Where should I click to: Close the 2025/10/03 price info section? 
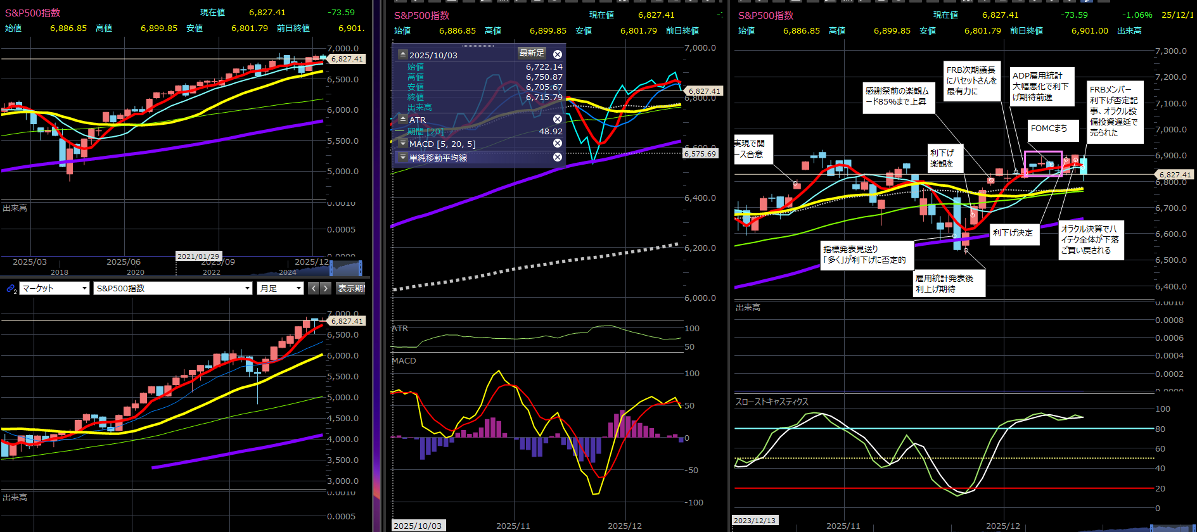[x=558, y=54]
